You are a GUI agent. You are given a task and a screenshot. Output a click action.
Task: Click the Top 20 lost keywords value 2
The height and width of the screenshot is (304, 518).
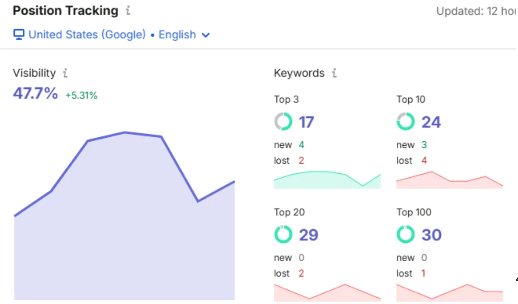pyautogui.click(x=301, y=273)
